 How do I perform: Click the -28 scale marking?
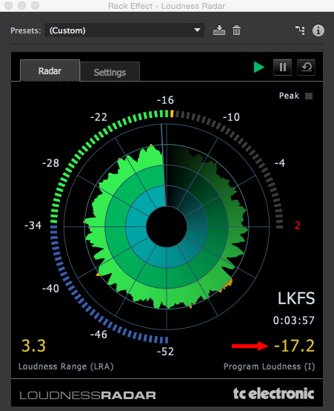click(50, 163)
